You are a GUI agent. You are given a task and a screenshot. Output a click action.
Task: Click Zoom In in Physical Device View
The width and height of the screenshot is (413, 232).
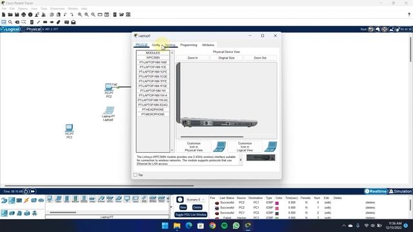192,58
